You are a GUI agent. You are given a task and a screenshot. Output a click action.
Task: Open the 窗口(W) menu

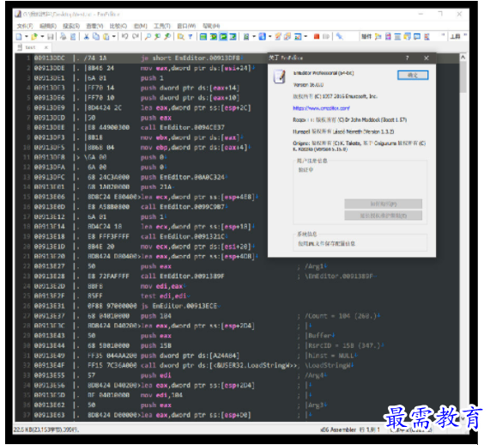(186, 26)
